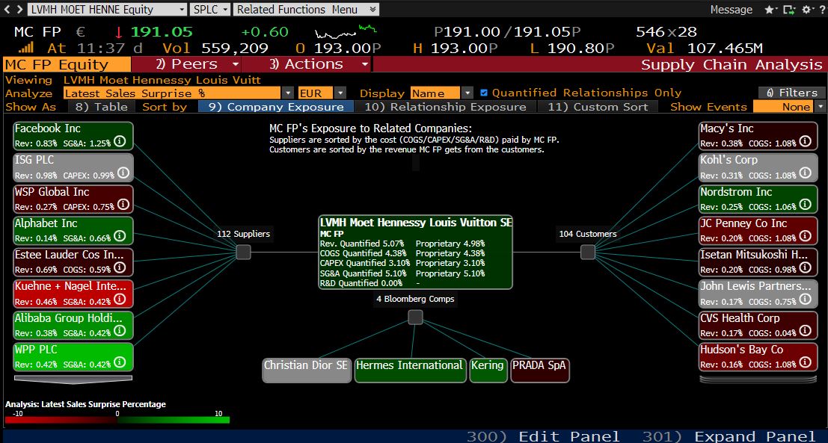Image resolution: width=828 pixels, height=443 pixels.
Task: Toggle Quantified Relationships Only checkbox
Action: tap(484, 93)
